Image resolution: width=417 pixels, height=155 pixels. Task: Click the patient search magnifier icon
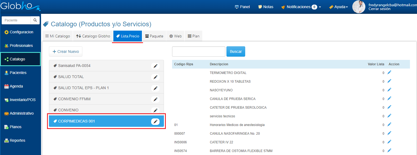tap(35, 20)
